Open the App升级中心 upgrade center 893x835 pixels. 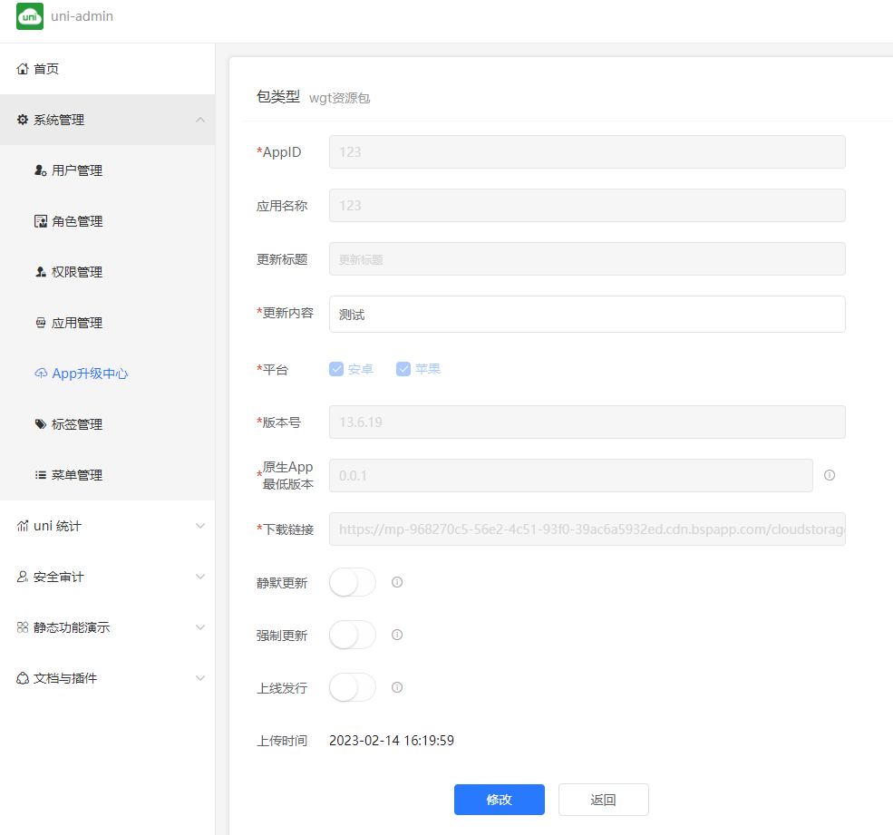[42, 373]
